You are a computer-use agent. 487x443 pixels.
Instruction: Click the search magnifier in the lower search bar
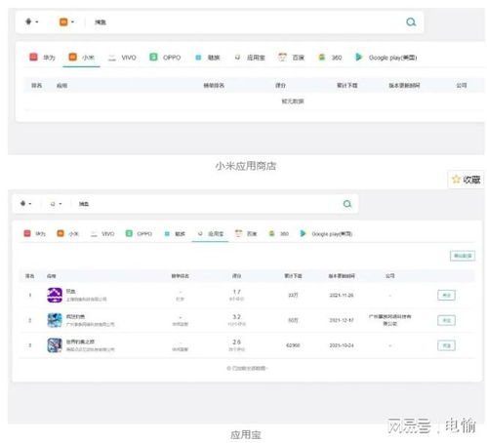click(347, 204)
